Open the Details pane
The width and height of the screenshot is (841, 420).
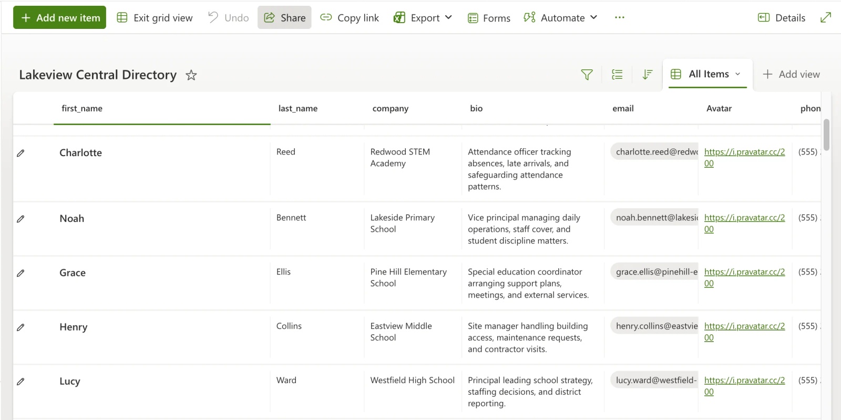click(x=782, y=17)
